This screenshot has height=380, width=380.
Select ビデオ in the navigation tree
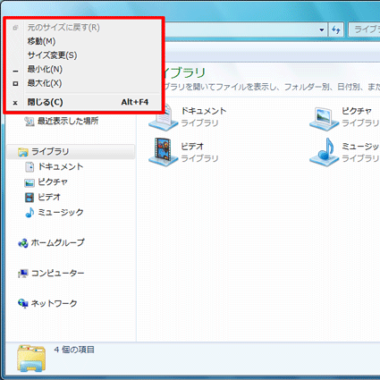tap(49, 197)
